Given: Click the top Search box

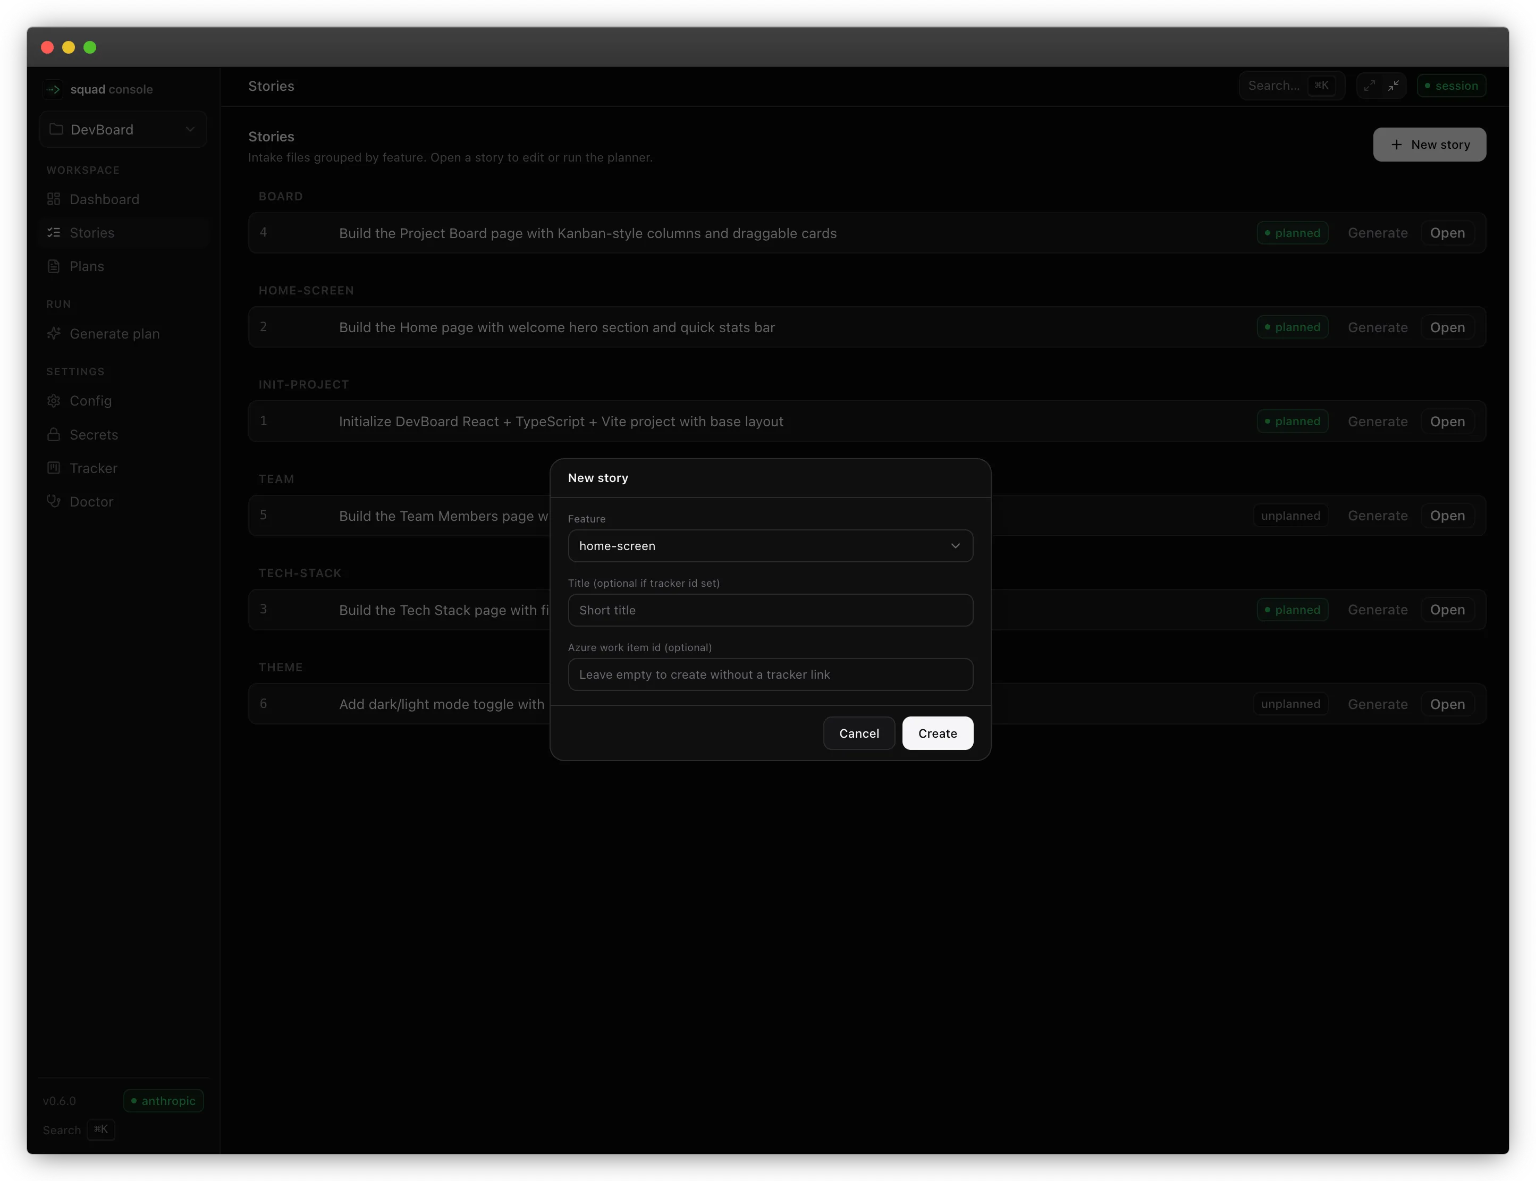Looking at the screenshot, I should tap(1292, 86).
